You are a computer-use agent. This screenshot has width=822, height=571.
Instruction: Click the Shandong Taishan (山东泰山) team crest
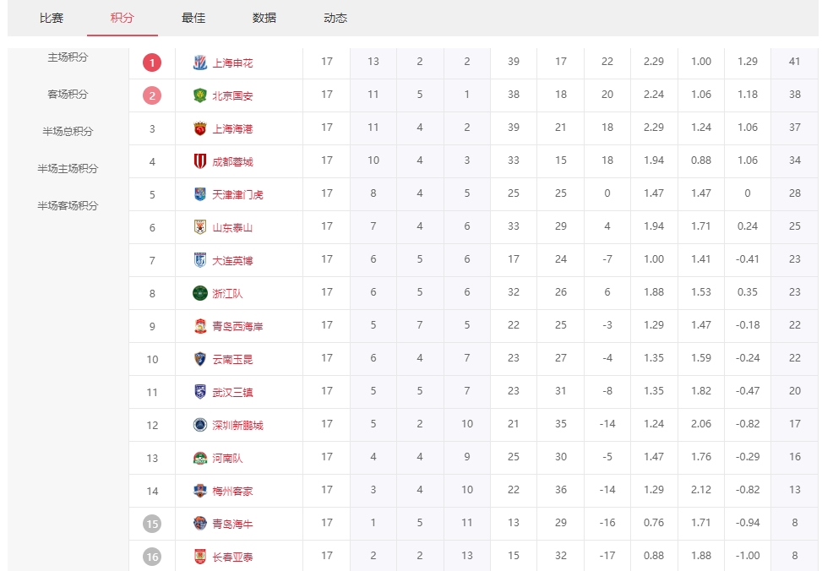[x=199, y=227]
